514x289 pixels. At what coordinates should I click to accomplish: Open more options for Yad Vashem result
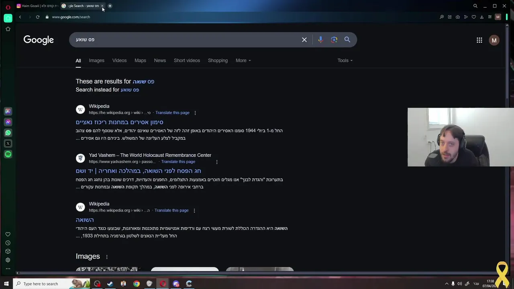coord(217,162)
